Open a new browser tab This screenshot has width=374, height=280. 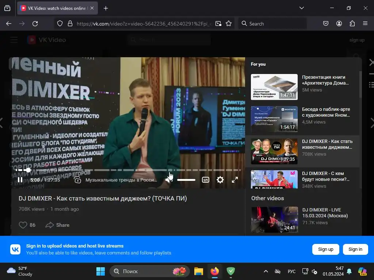(x=106, y=8)
